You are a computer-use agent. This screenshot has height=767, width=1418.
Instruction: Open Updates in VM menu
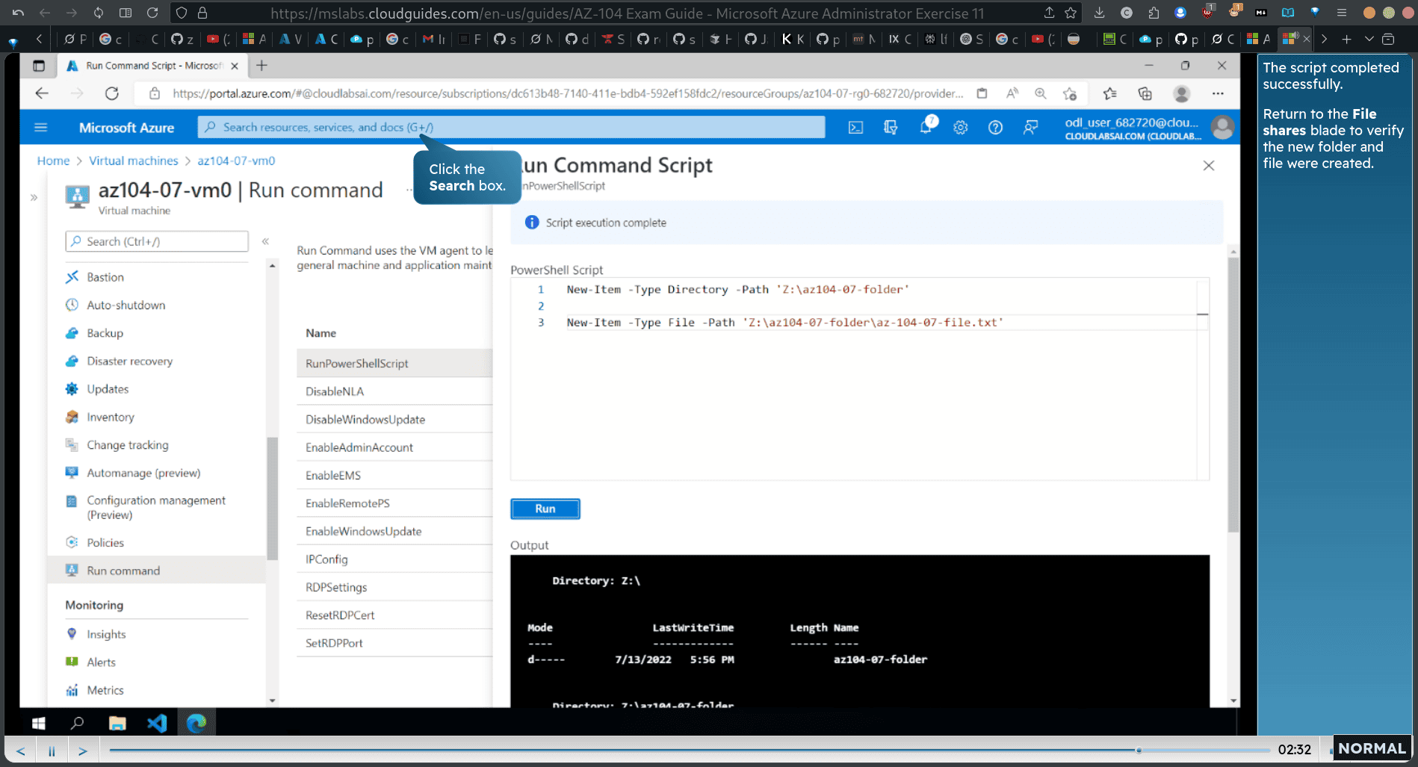[108, 389]
